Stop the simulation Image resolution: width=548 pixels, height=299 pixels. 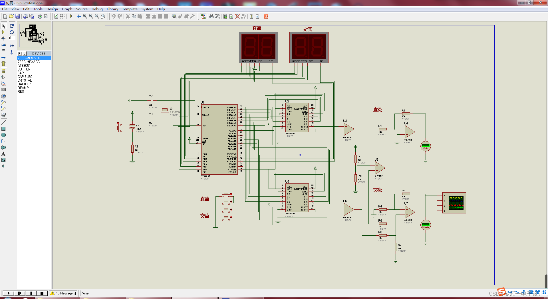[x=42, y=293]
